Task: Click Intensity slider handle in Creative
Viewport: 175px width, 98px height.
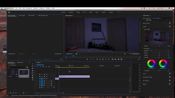Action: pyautogui.click(x=159, y=46)
